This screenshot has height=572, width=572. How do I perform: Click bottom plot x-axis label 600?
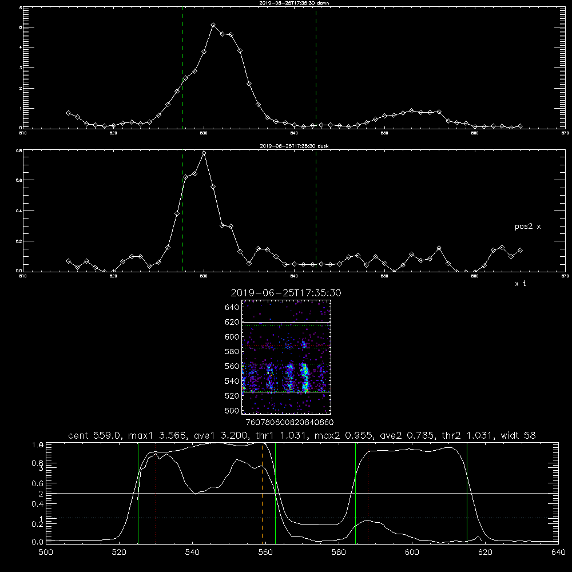[412, 553]
